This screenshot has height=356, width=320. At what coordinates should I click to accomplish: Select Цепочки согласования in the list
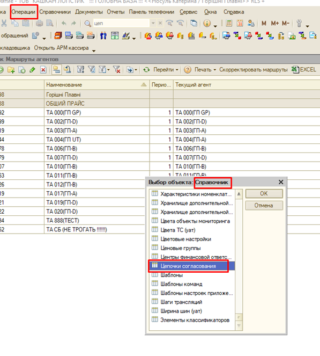click(x=192, y=266)
